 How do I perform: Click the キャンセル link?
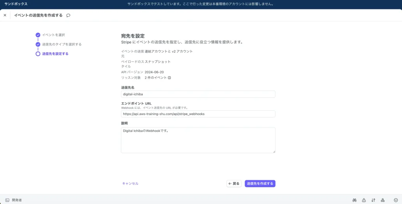coord(130,184)
